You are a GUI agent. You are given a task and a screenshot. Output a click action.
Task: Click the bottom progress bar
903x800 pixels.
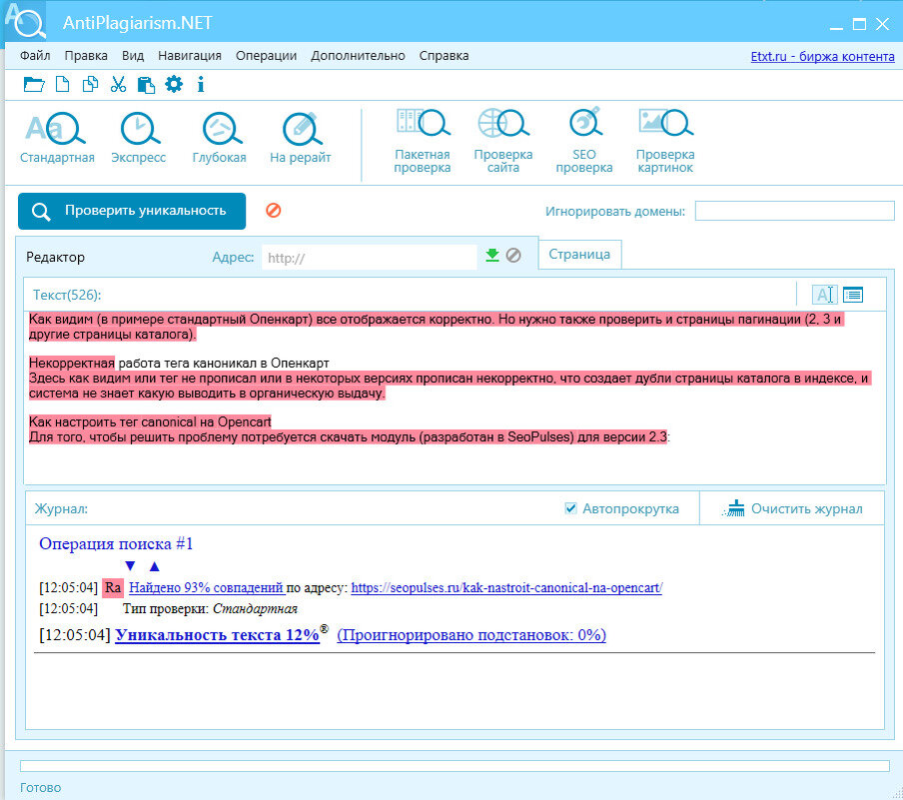coord(454,765)
